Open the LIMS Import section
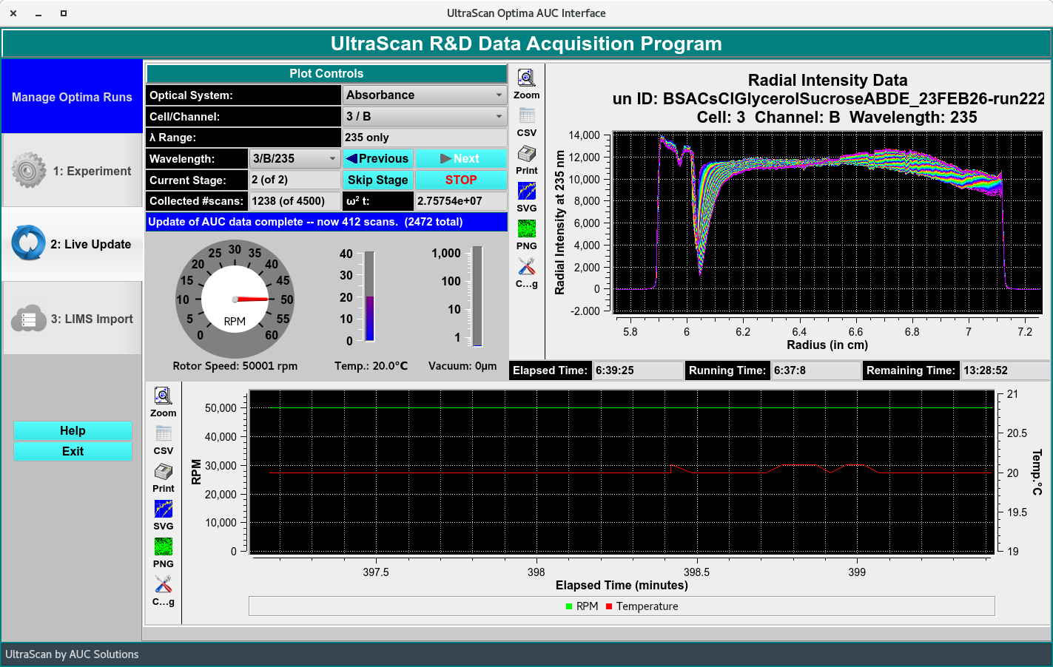Image resolution: width=1053 pixels, height=667 pixels. pos(71,319)
